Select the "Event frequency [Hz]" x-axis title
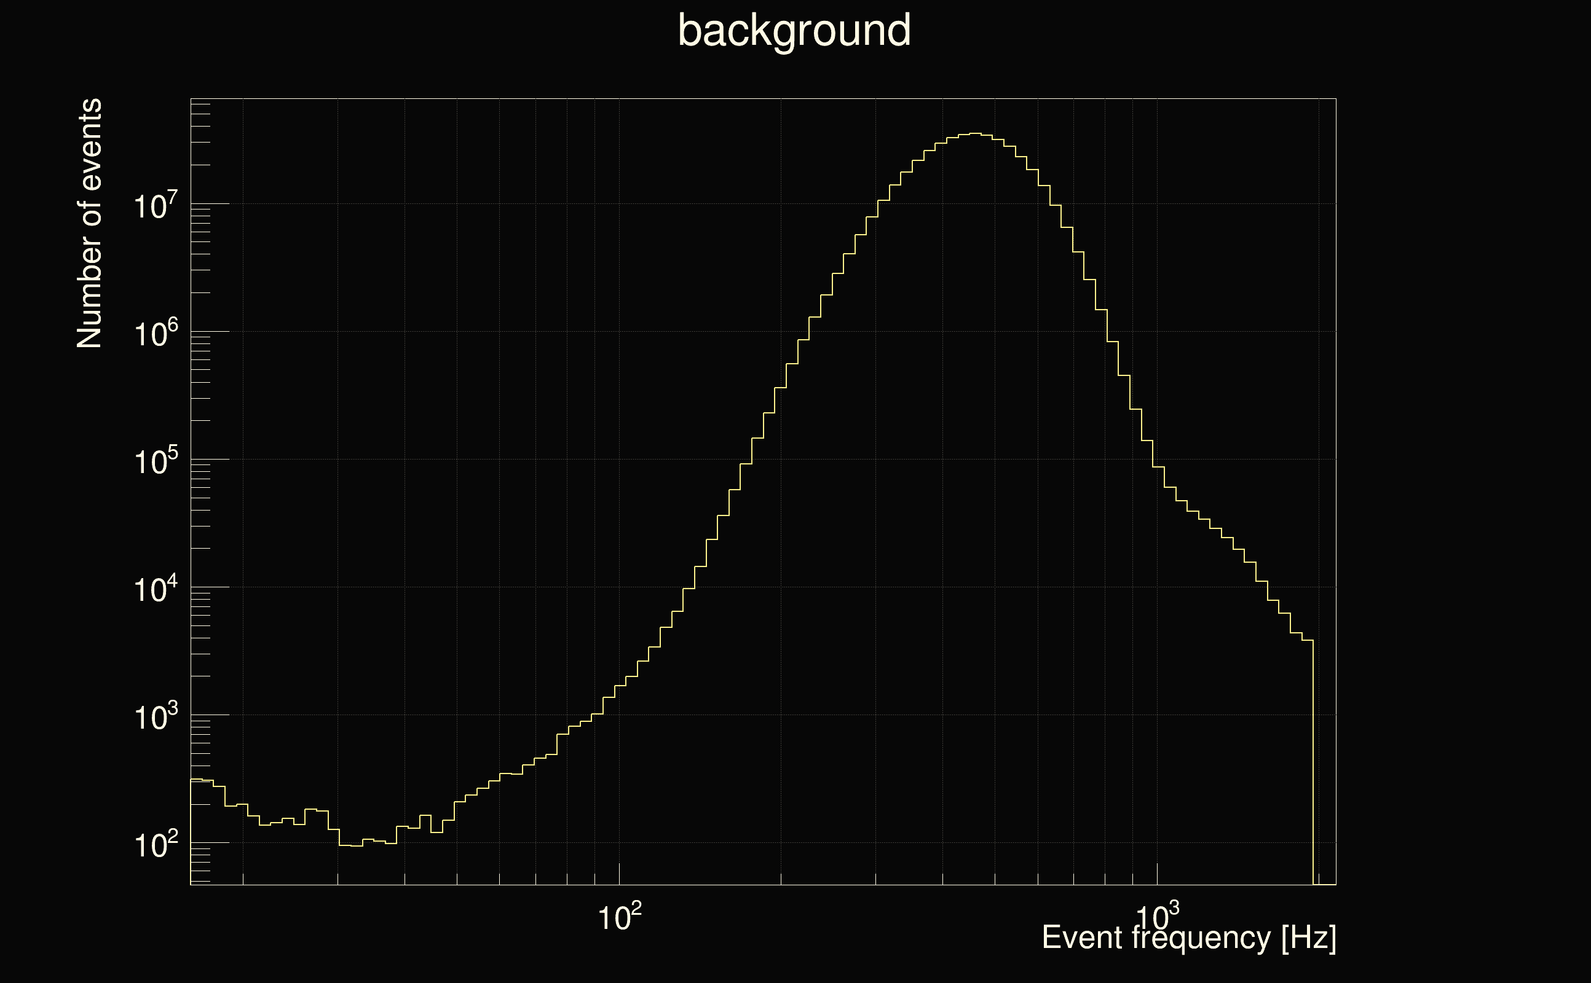The width and height of the screenshot is (1591, 983). click(x=1188, y=938)
